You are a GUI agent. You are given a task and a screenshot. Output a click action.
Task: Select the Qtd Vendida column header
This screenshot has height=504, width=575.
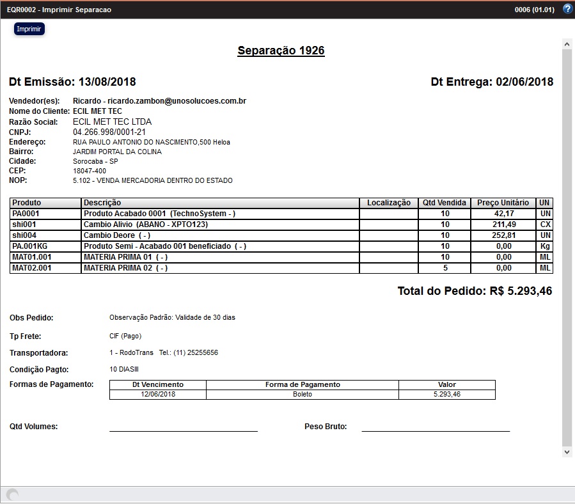[x=445, y=202]
